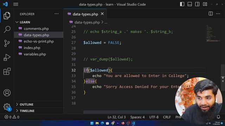Change indentation via Spaces: 4
The image size is (225, 126).
pos(137,117)
